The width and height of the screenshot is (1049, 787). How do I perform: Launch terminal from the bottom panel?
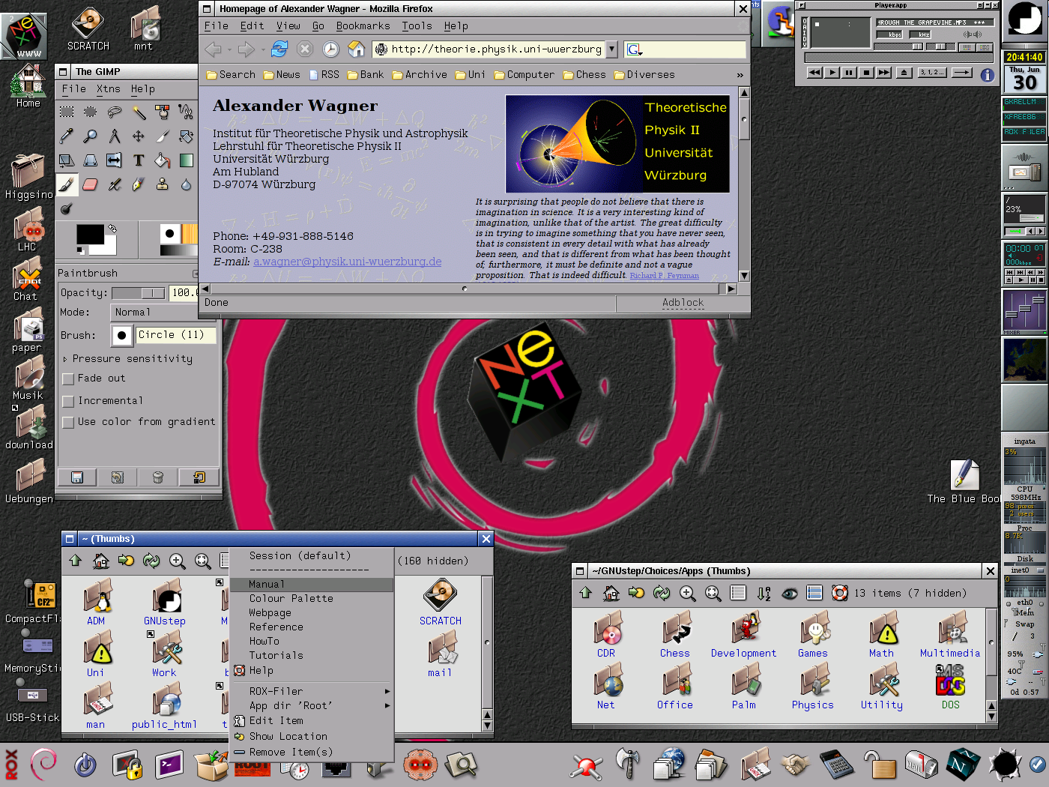coord(169,765)
